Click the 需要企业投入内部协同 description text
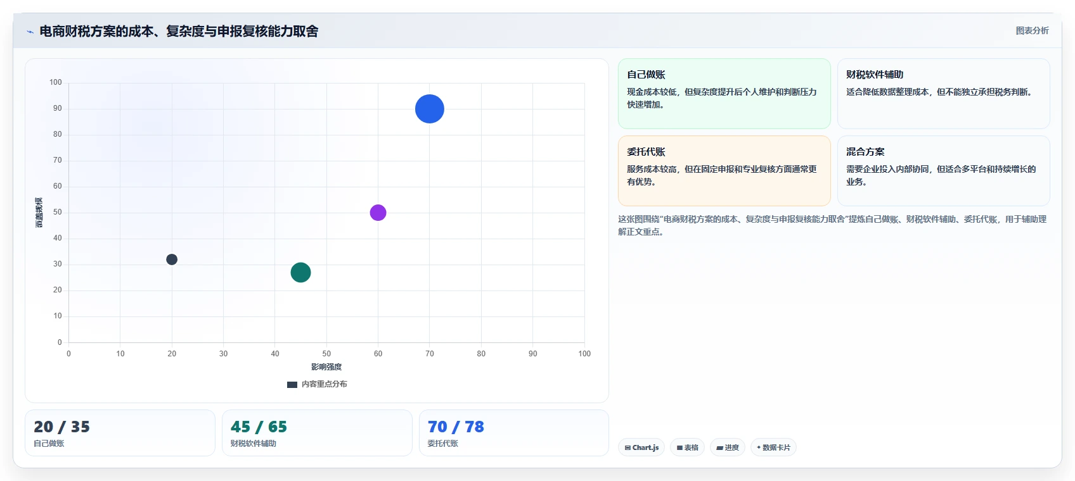The image size is (1075, 481). pyautogui.click(x=941, y=175)
